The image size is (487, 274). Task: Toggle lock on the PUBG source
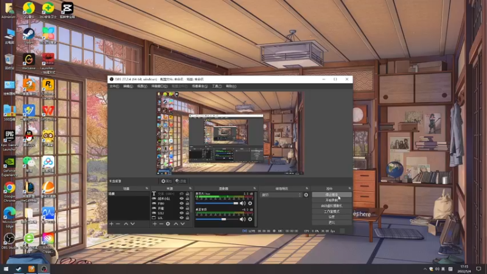coord(187,203)
